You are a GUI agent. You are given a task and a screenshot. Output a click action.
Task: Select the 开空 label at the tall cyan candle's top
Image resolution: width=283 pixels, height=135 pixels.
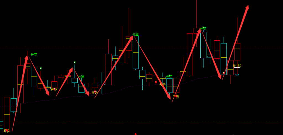point(135,34)
